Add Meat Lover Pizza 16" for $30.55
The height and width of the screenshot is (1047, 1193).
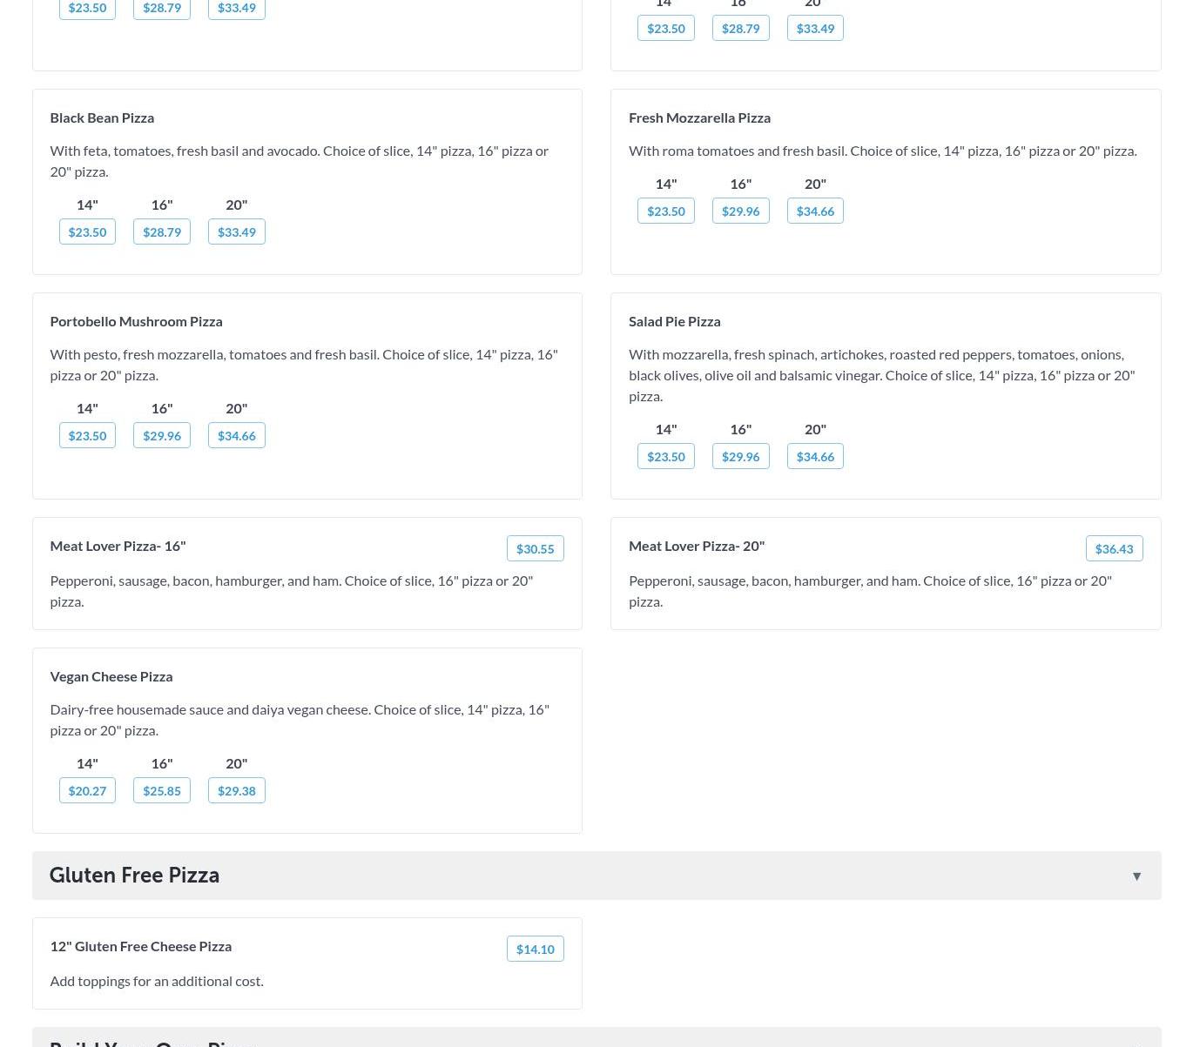pyautogui.click(x=535, y=548)
